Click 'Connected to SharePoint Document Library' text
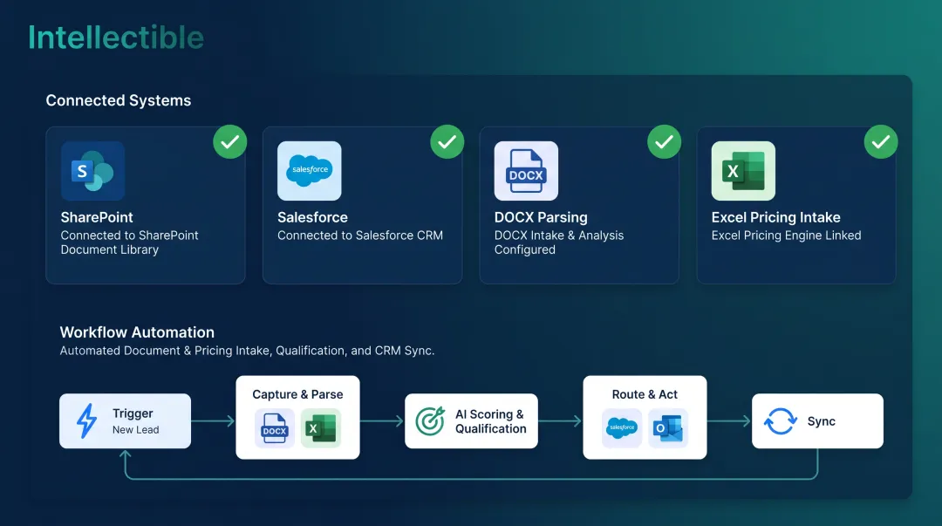The width and height of the screenshot is (942, 526). click(129, 243)
